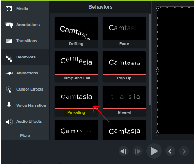This screenshot has height=164, width=194.
Task: Click the shrinking-letters behavior thumbnail below Pulsating
Action: 76,130
